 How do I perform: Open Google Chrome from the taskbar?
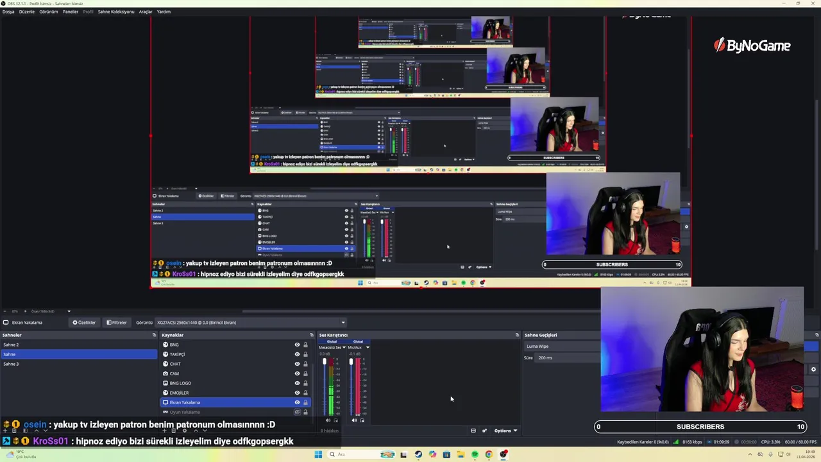click(x=489, y=454)
